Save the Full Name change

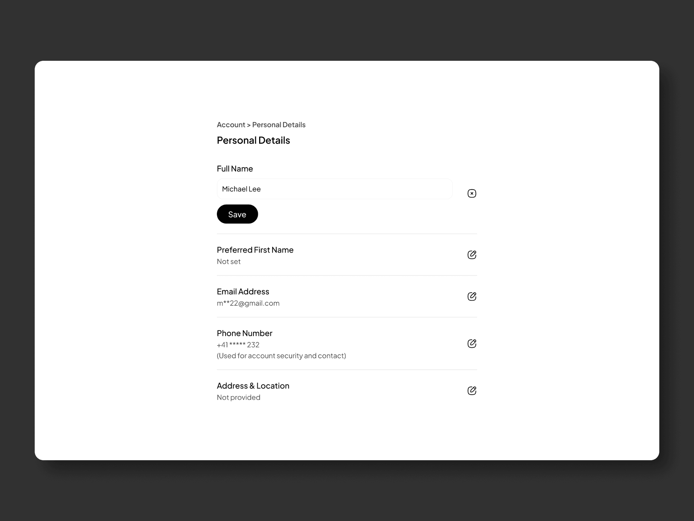point(237,214)
